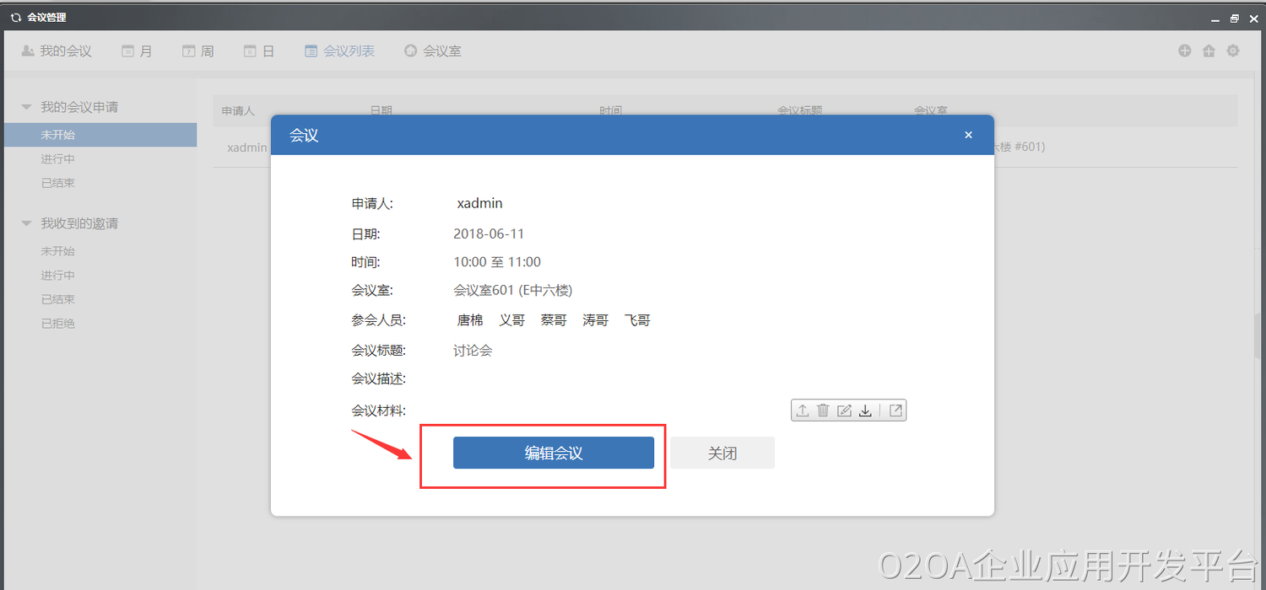Select 进行中 under 我的会议申请
The height and width of the screenshot is (590, 1266).
(58, 158)
